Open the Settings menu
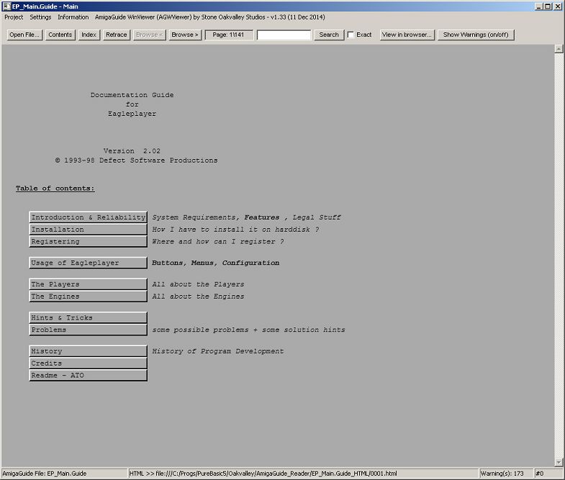This screenshot has height=480, width=565. point(40,17)
